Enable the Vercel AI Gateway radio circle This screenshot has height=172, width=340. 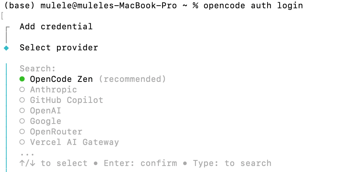point(22,142)
